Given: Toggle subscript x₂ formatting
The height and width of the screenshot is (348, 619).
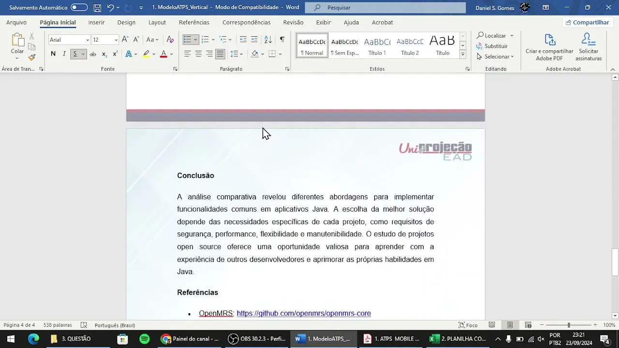Looking at the screenshot, I should (104, 54).
